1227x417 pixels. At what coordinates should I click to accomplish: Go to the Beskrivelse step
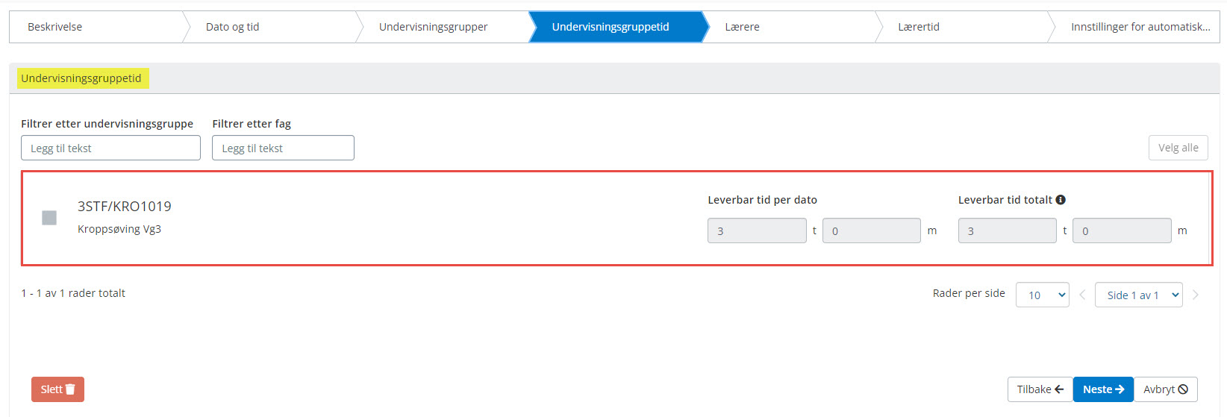(x=96, y=27)
